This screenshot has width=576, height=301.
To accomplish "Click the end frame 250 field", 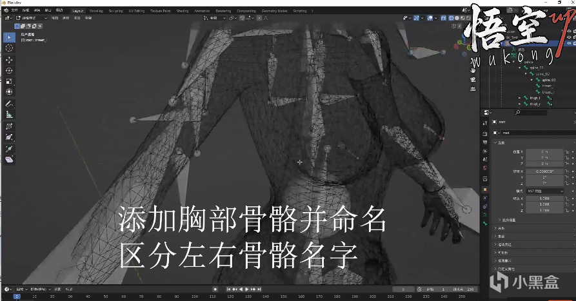I will (x=464, y=289).
